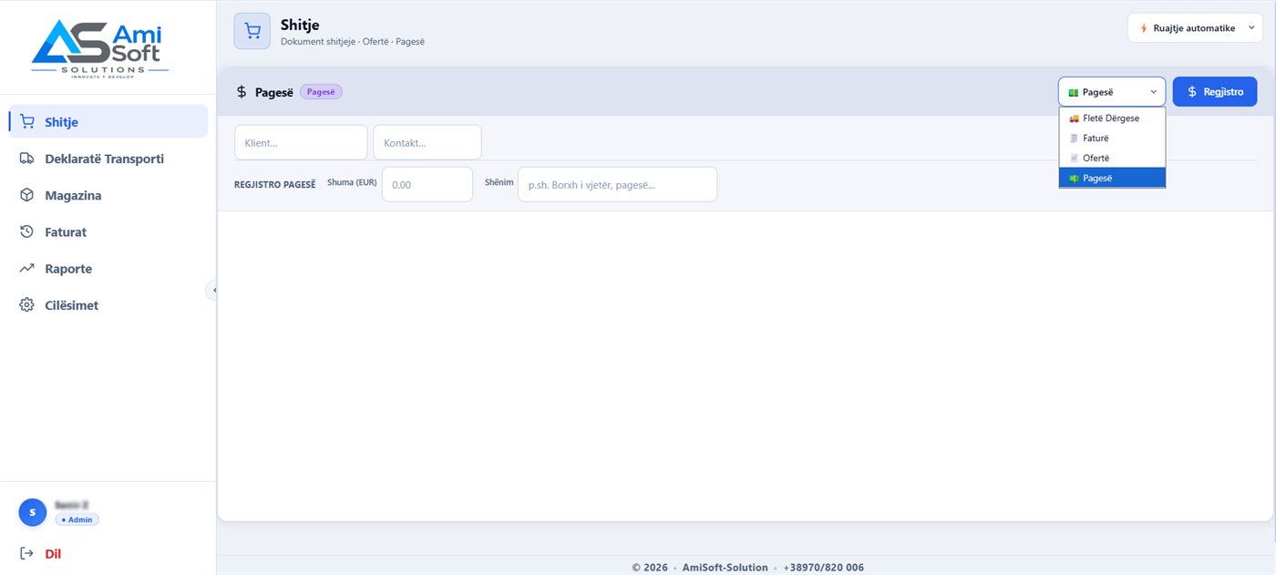This screenshot has height=575, width=1276.
Task: Open the Ruajtje automatike dropdown
Action: click(1196, 28)
